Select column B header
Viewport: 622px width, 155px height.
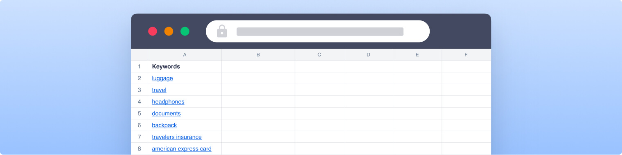pyautogui.click(x=258, y=55)
